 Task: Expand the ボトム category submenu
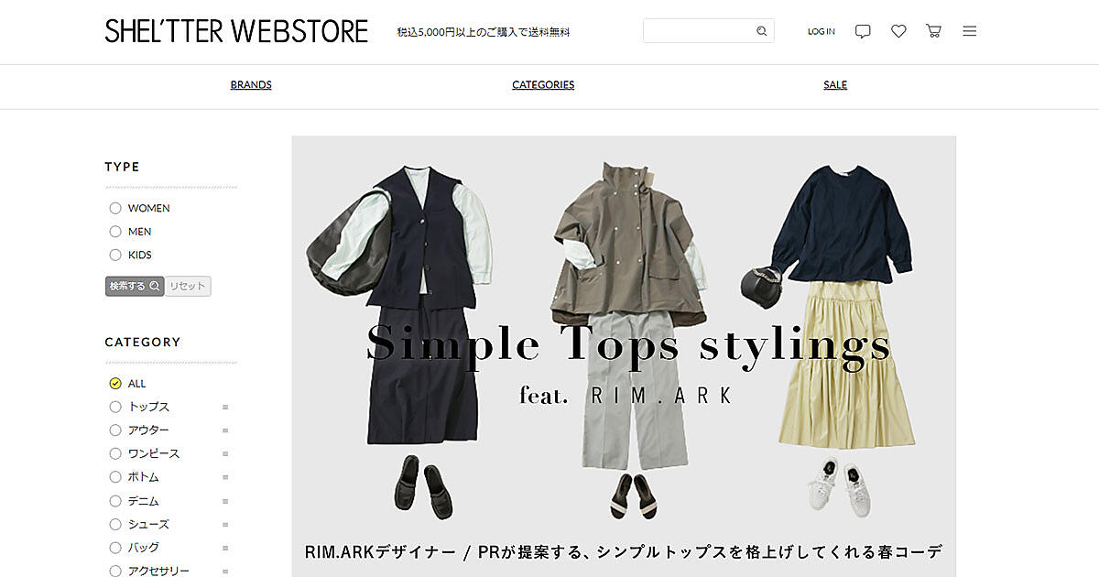tap(225, 477)
